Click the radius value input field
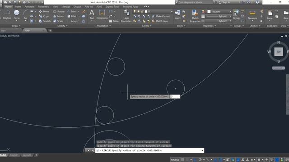289x162 pixels. point(175,97)
